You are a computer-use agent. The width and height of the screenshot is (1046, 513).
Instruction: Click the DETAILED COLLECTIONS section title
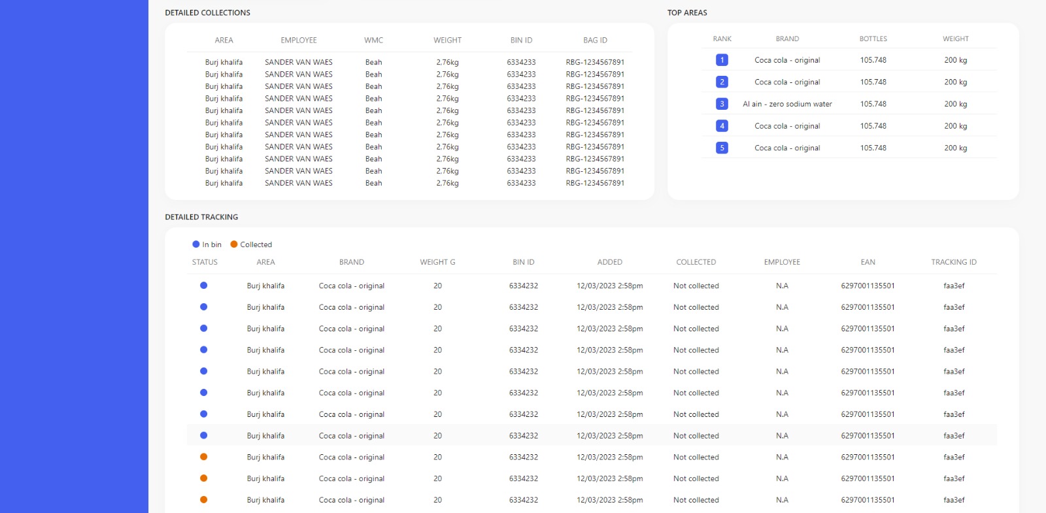pos(207,12)
